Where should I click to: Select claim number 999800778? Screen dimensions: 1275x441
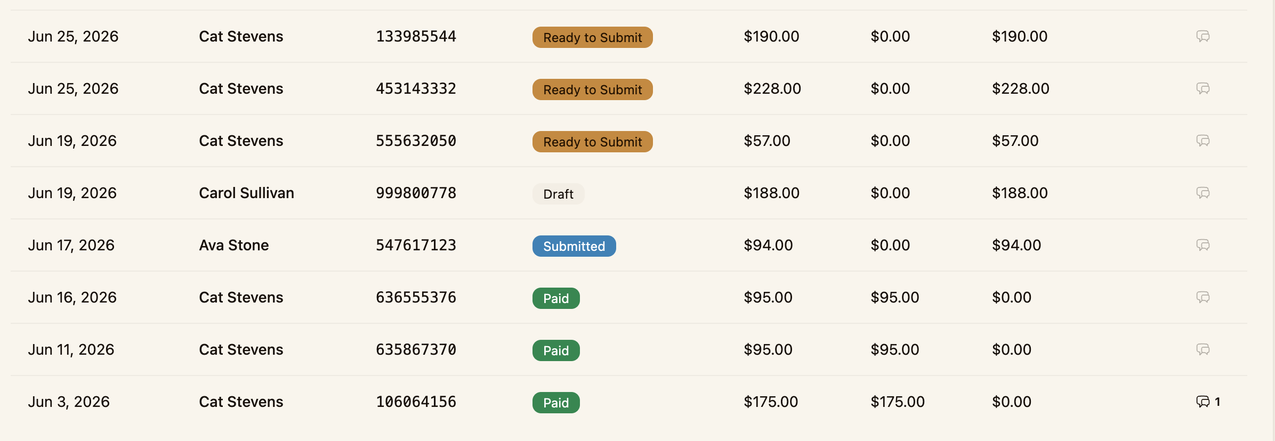point(416,193)
